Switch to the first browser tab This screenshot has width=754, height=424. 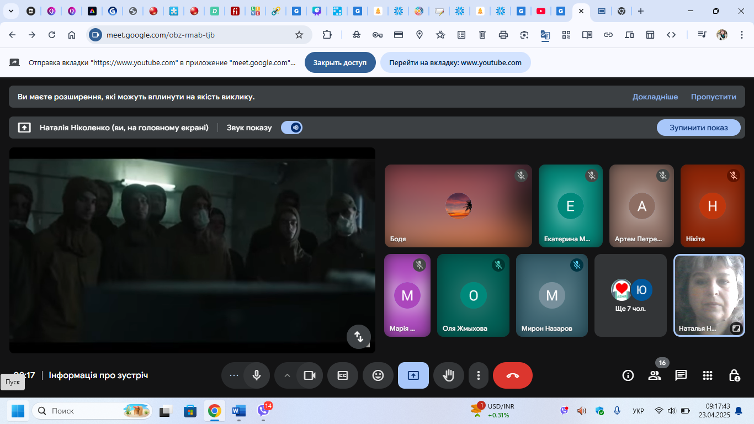(x=31, y=11)
